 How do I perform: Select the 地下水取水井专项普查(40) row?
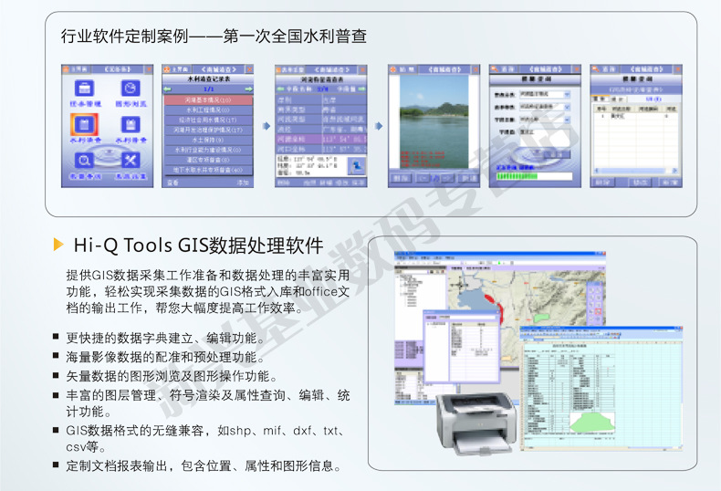click(208, 170)
